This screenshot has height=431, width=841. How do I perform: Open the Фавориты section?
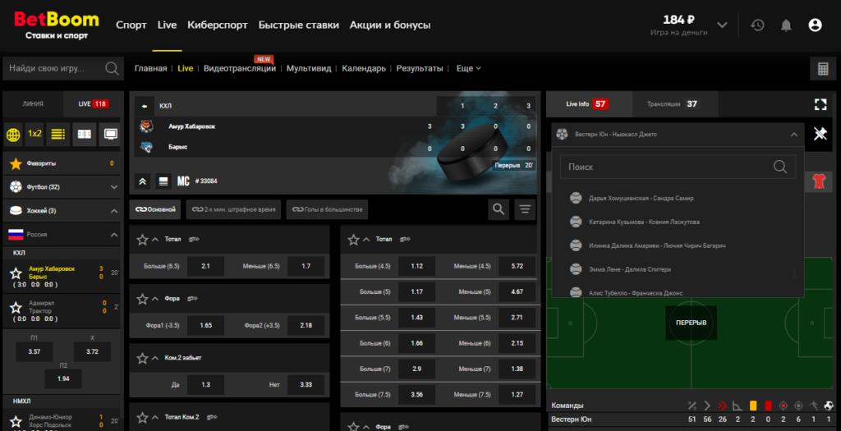click(x=62, y=163)
